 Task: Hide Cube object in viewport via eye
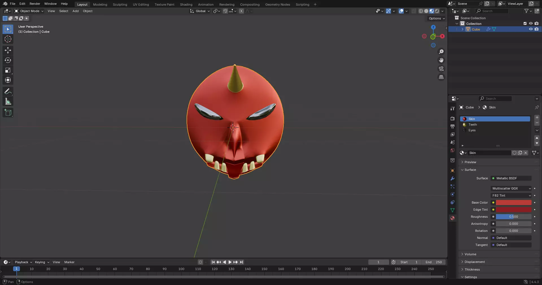[531, 29]
